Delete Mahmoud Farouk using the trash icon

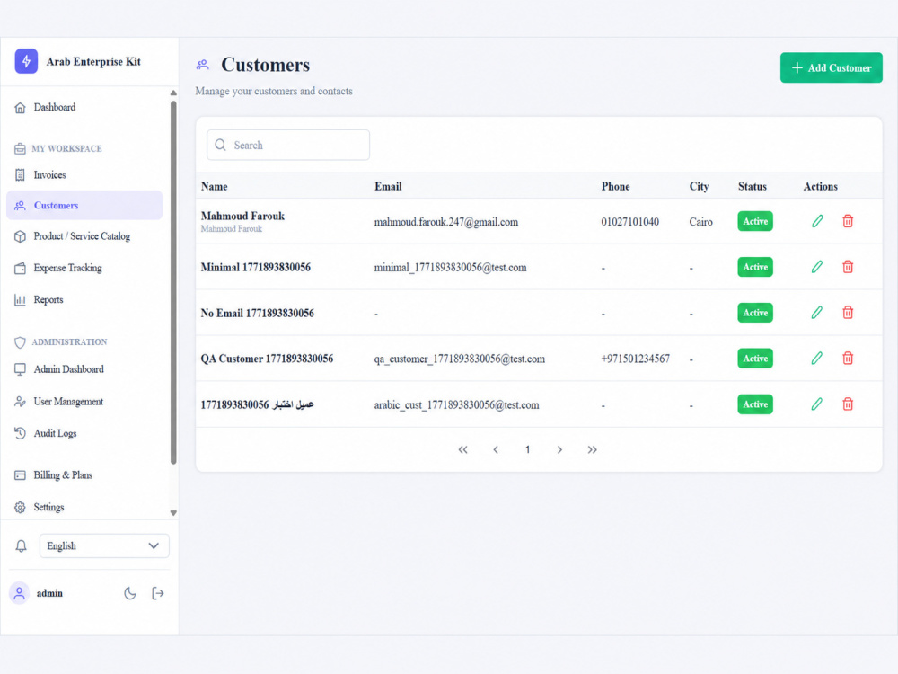pos(848,221)
